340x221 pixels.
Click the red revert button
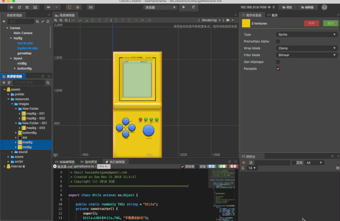point(311,23)
